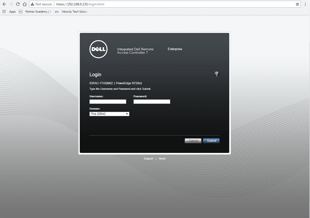Open the Partner Academy bookmark

point(35,12)
